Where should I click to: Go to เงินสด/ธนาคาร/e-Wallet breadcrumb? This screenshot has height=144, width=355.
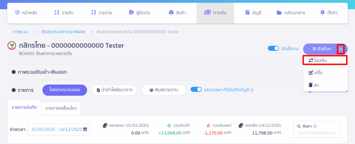click(63, 32)
